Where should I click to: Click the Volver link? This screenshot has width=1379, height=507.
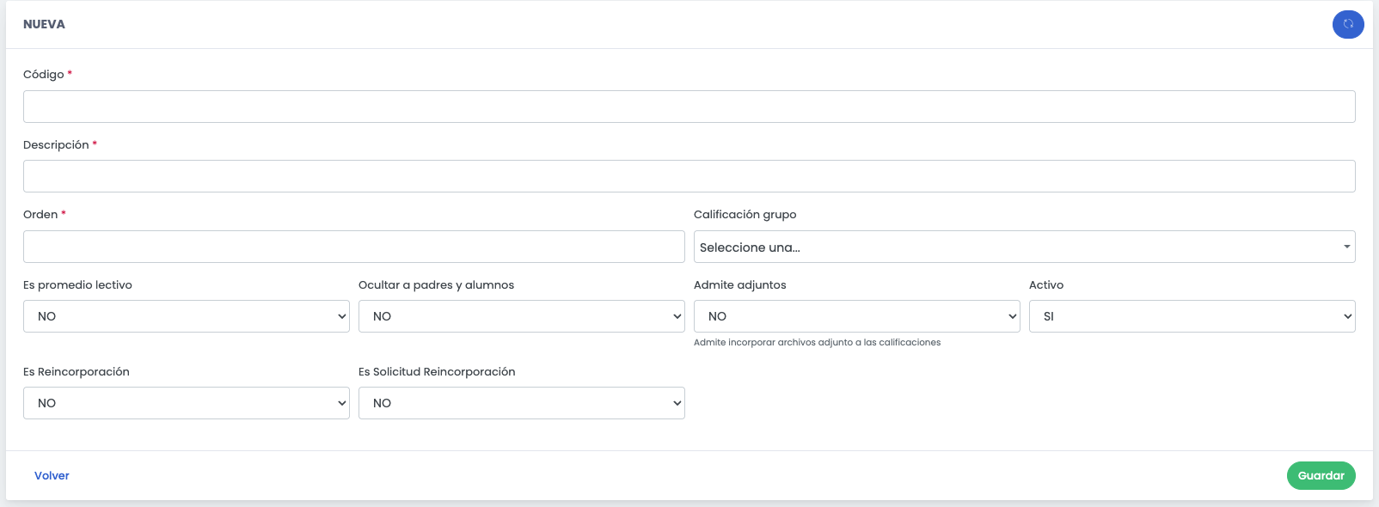[x=52, y=475]
